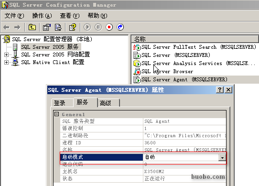Click the SQL Server (MSSQLSERVER) service icon
This screenshot has width=259, height=186.
[x=137, y=55]
